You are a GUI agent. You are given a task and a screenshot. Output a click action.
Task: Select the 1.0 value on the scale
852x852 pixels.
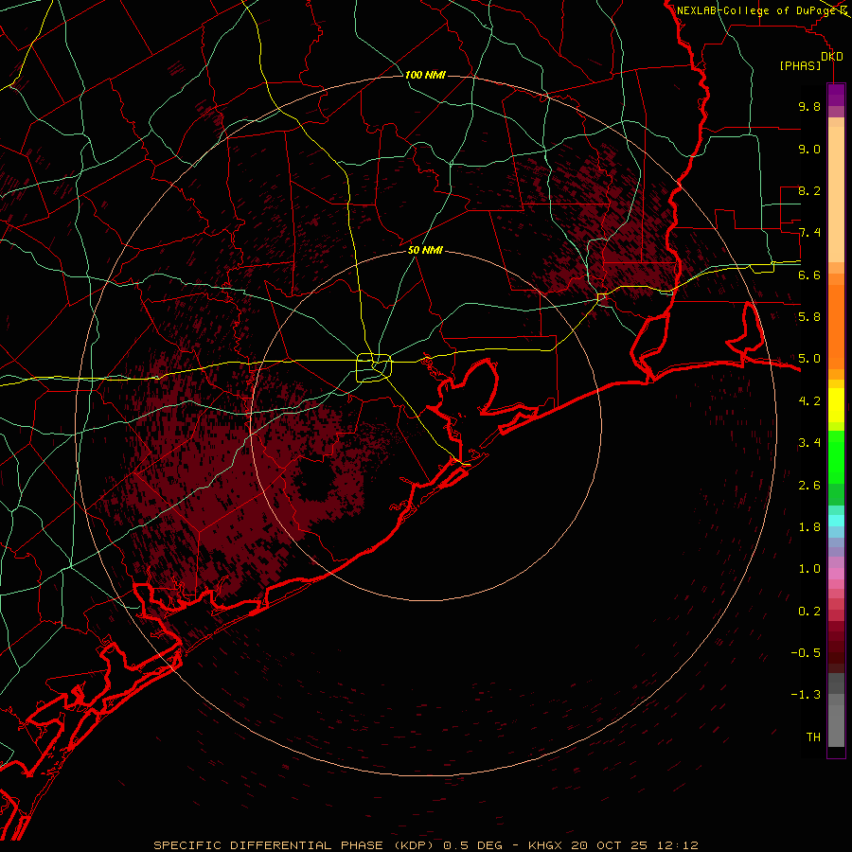point(809,569)
